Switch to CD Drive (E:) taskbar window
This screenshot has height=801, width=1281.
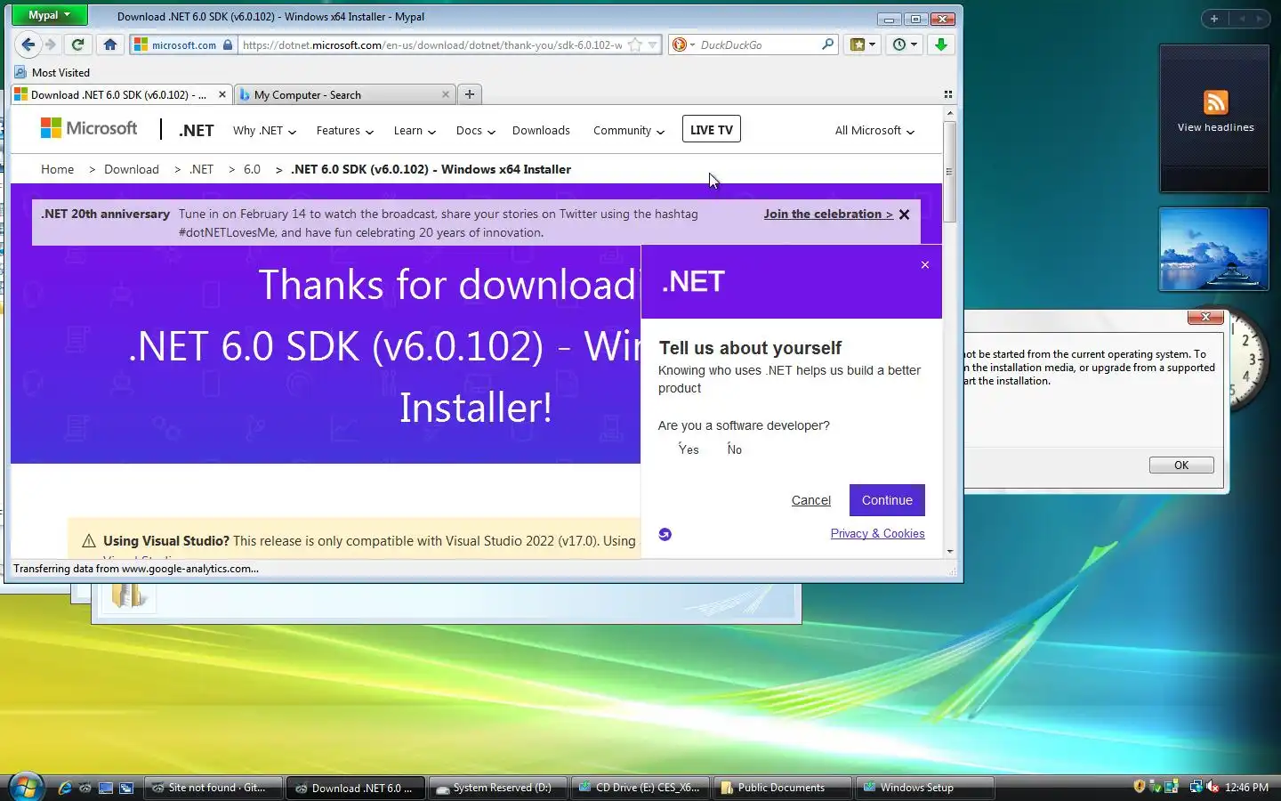coord(640,788)
